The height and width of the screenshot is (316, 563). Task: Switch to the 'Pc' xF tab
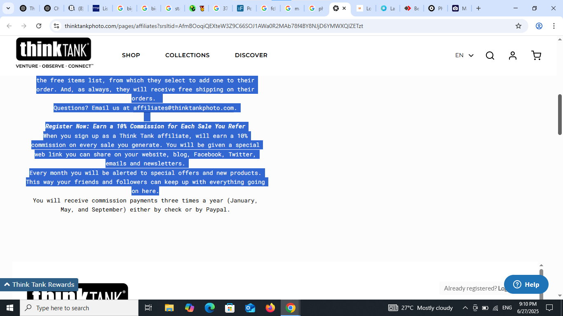pyautogui.click(x=244, y=8)
